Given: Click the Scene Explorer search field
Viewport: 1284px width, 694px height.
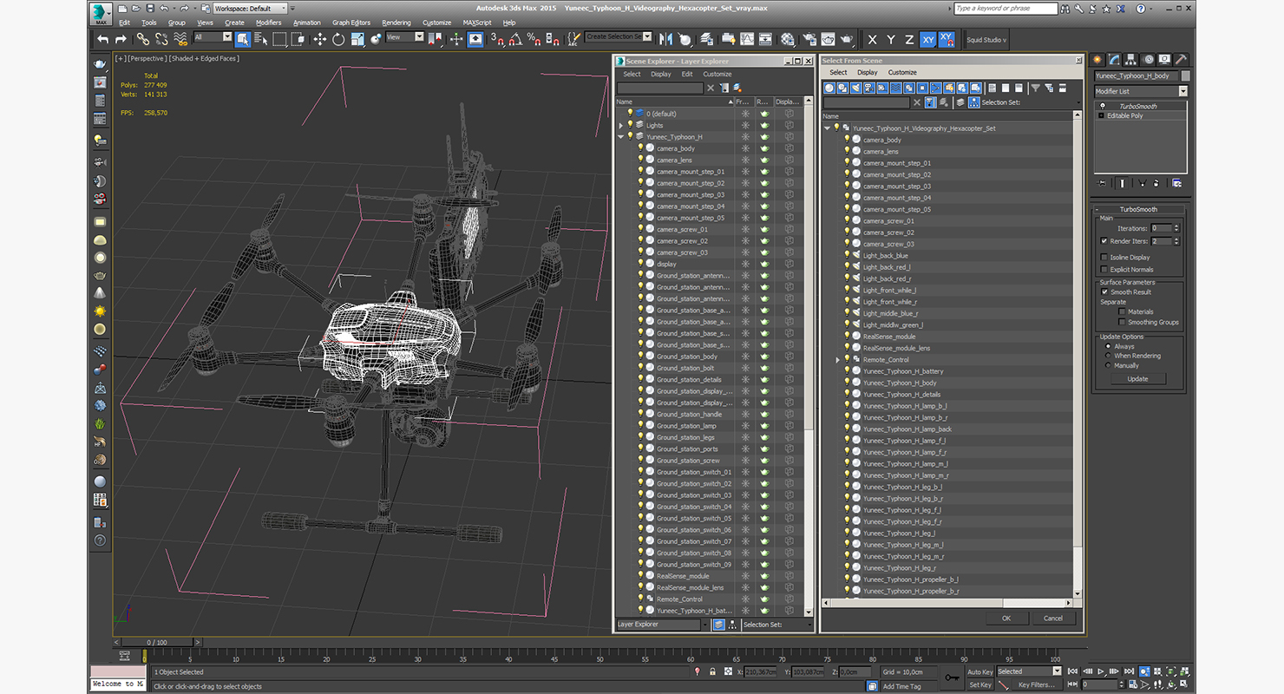Looking at the screenshot, I should 660,88.
